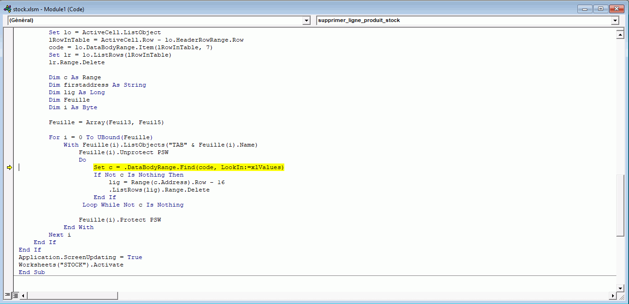Click 'Worksheets("STOCK").Activate' line
This screenshot has height=304, width=629.
(x=71, y=265)
